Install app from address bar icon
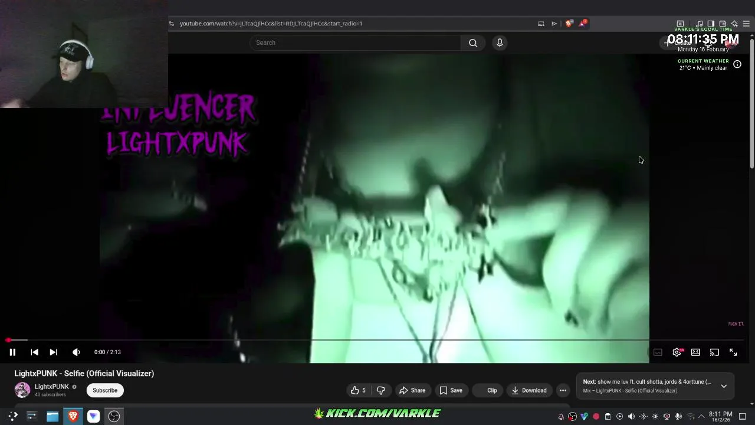 pos(541,24)
